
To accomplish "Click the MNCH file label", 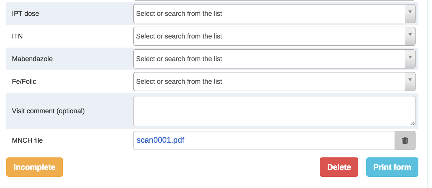I will pos(27,140).
